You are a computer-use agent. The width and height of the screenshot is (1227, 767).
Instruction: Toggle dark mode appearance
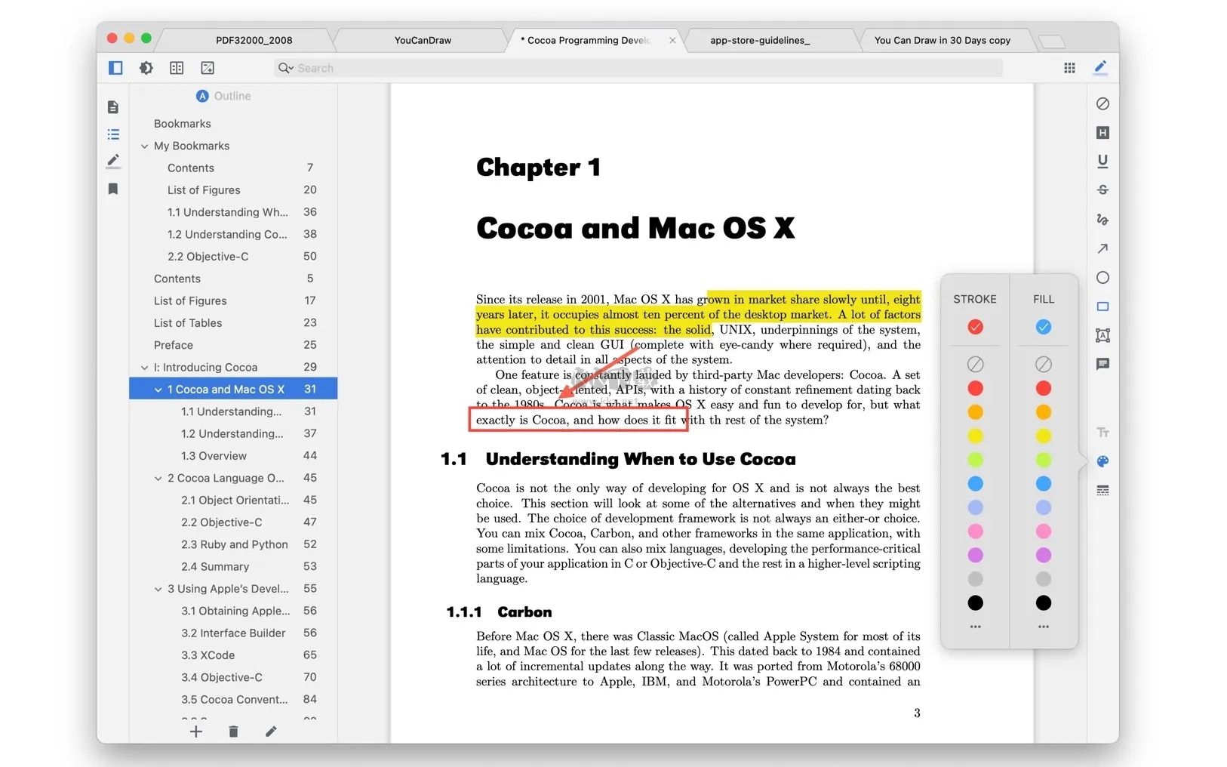(146, 67)
